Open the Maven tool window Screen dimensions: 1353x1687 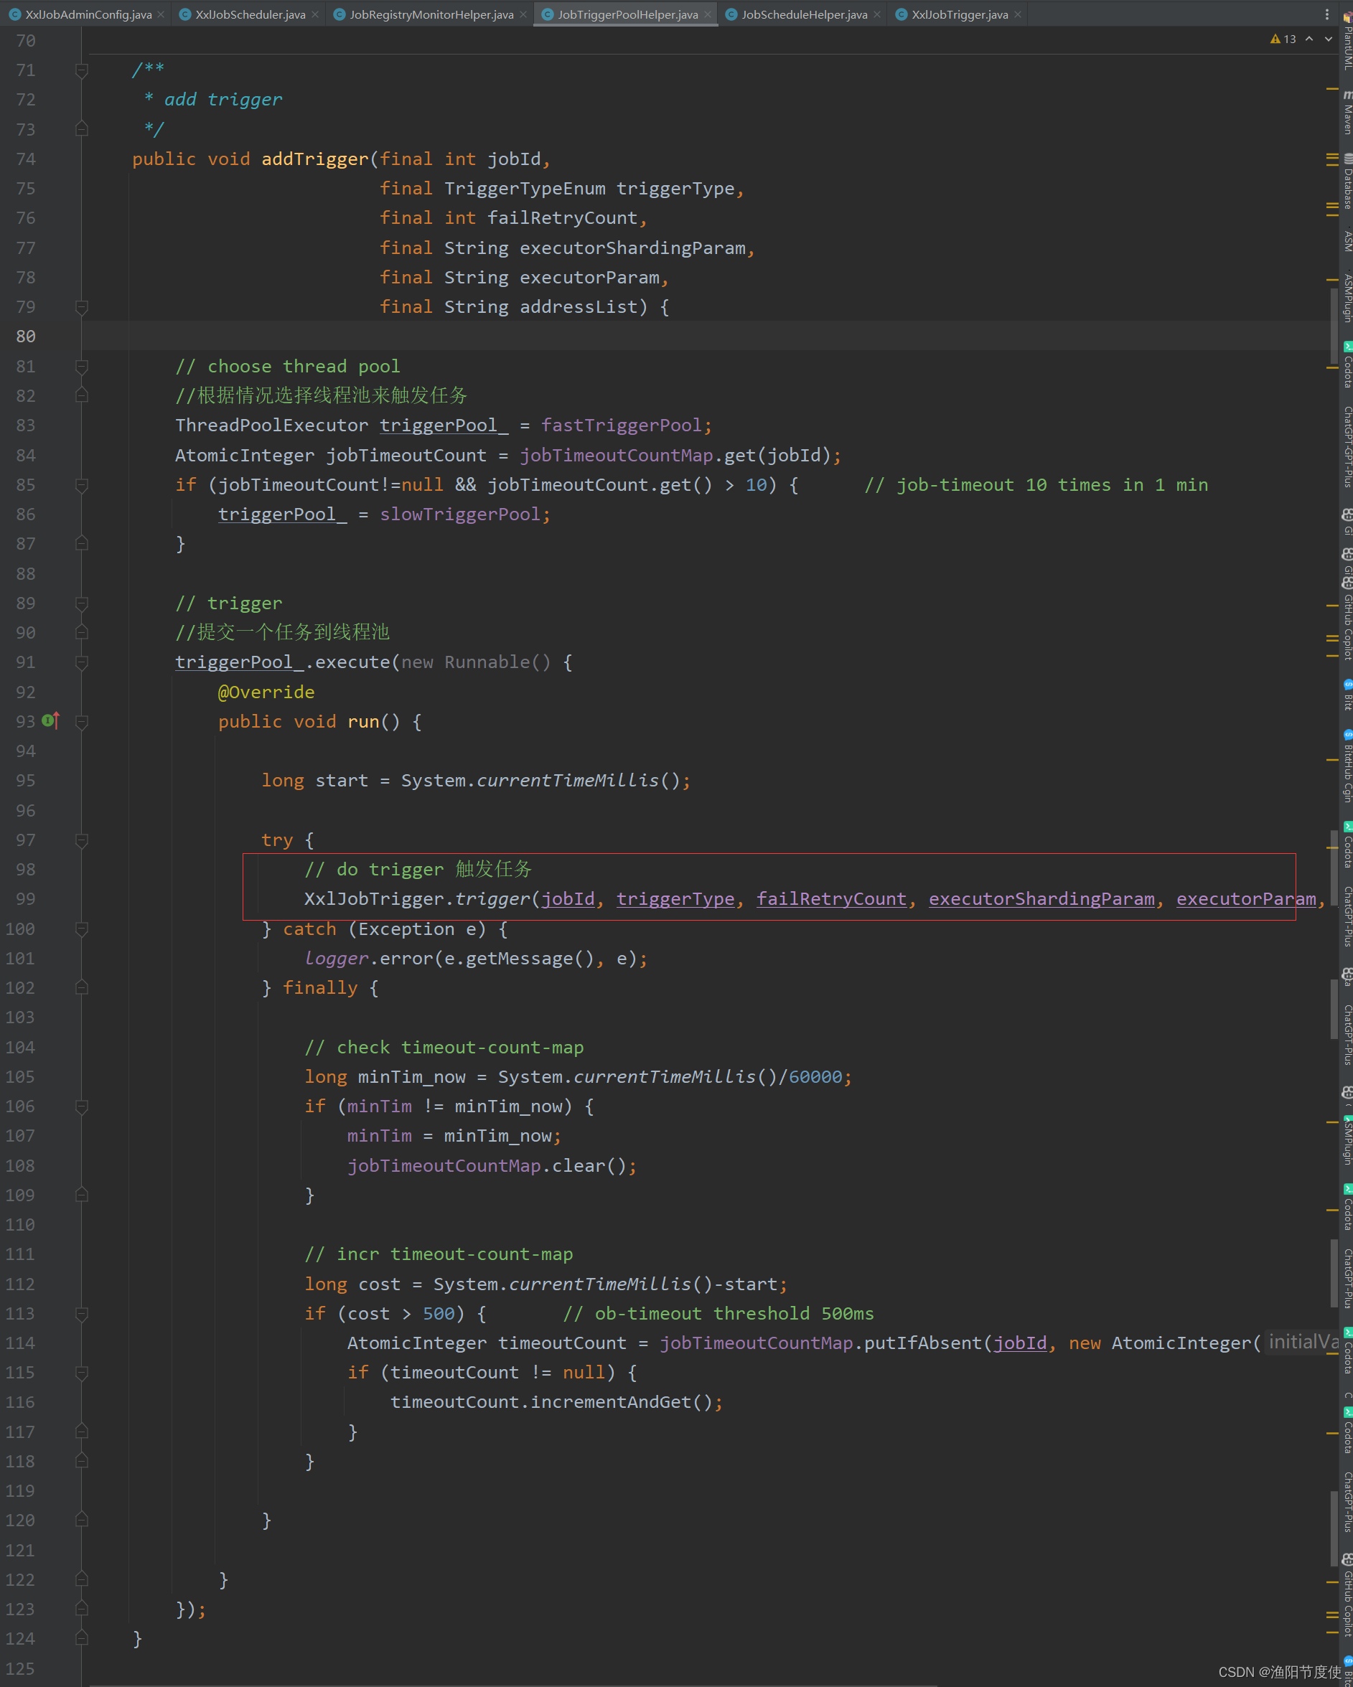pyautogui.click(x=1347, y=112)
